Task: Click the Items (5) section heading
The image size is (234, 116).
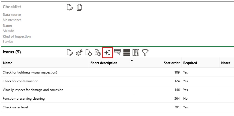Action: click(12, 52)
